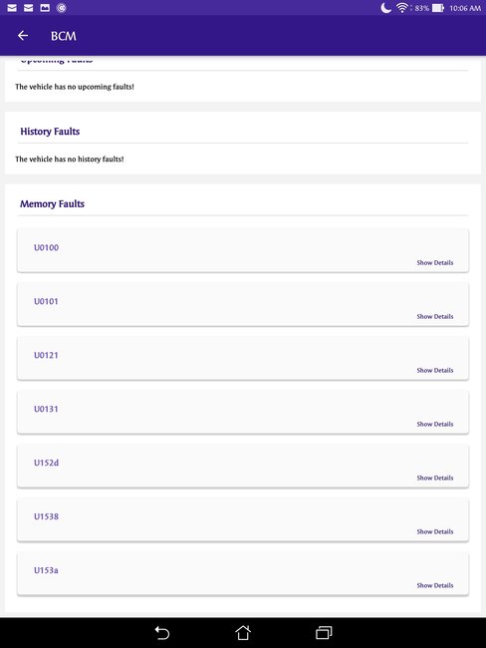This screenshot has width=486, height=648.
Task: Tap the battery status icon
Action: pyautogui.click(x=437, y=8)
